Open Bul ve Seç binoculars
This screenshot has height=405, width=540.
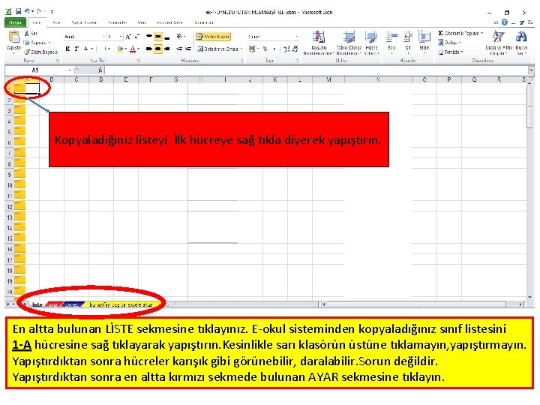(521, 43)
